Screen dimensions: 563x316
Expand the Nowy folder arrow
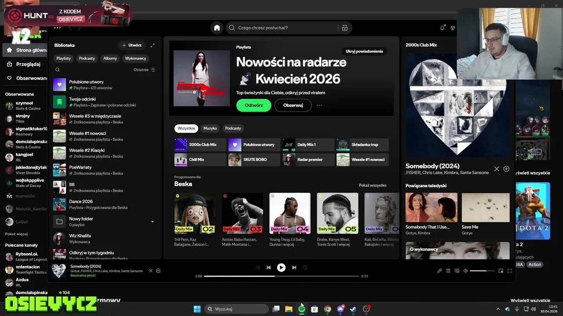[x=153, y=222]
